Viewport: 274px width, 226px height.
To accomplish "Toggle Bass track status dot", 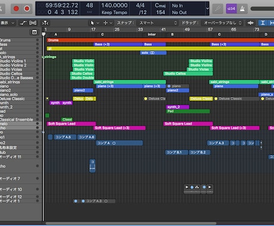I will (38, 44).
